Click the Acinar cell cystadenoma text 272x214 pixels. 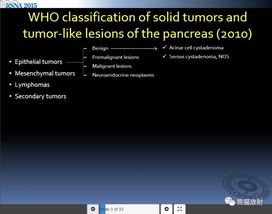(196, 48)
